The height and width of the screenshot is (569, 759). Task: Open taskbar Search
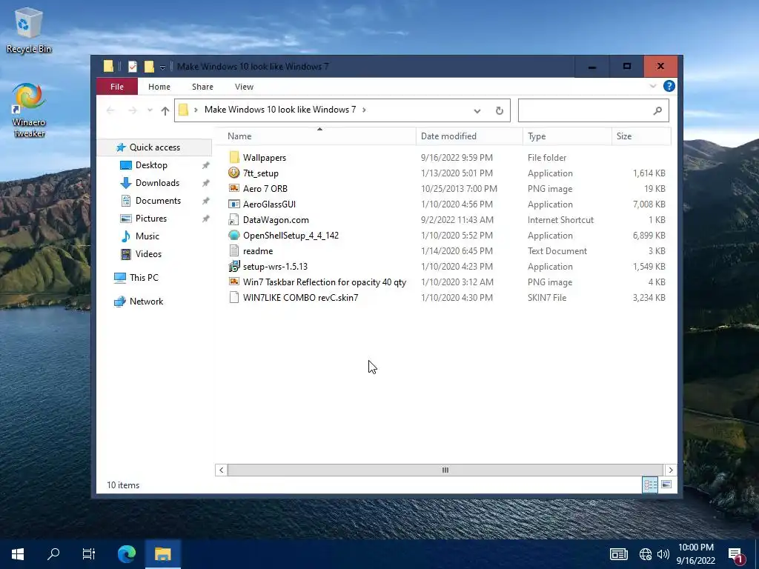click(x=53, y=554)
